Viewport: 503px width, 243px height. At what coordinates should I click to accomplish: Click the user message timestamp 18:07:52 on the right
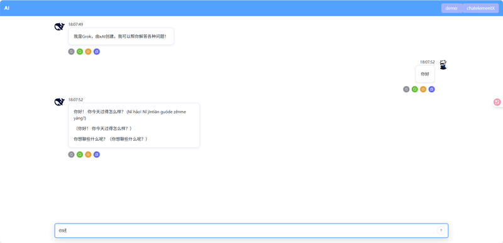pos(428,62)
